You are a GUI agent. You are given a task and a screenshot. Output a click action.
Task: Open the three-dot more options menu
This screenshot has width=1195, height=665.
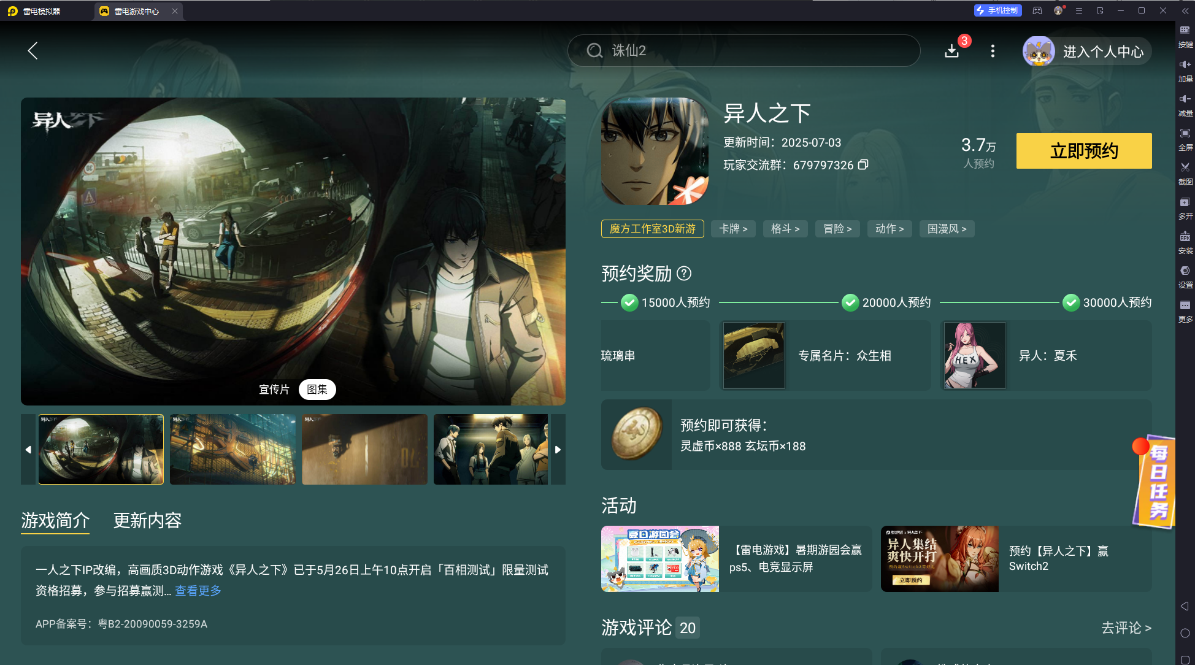993,51
